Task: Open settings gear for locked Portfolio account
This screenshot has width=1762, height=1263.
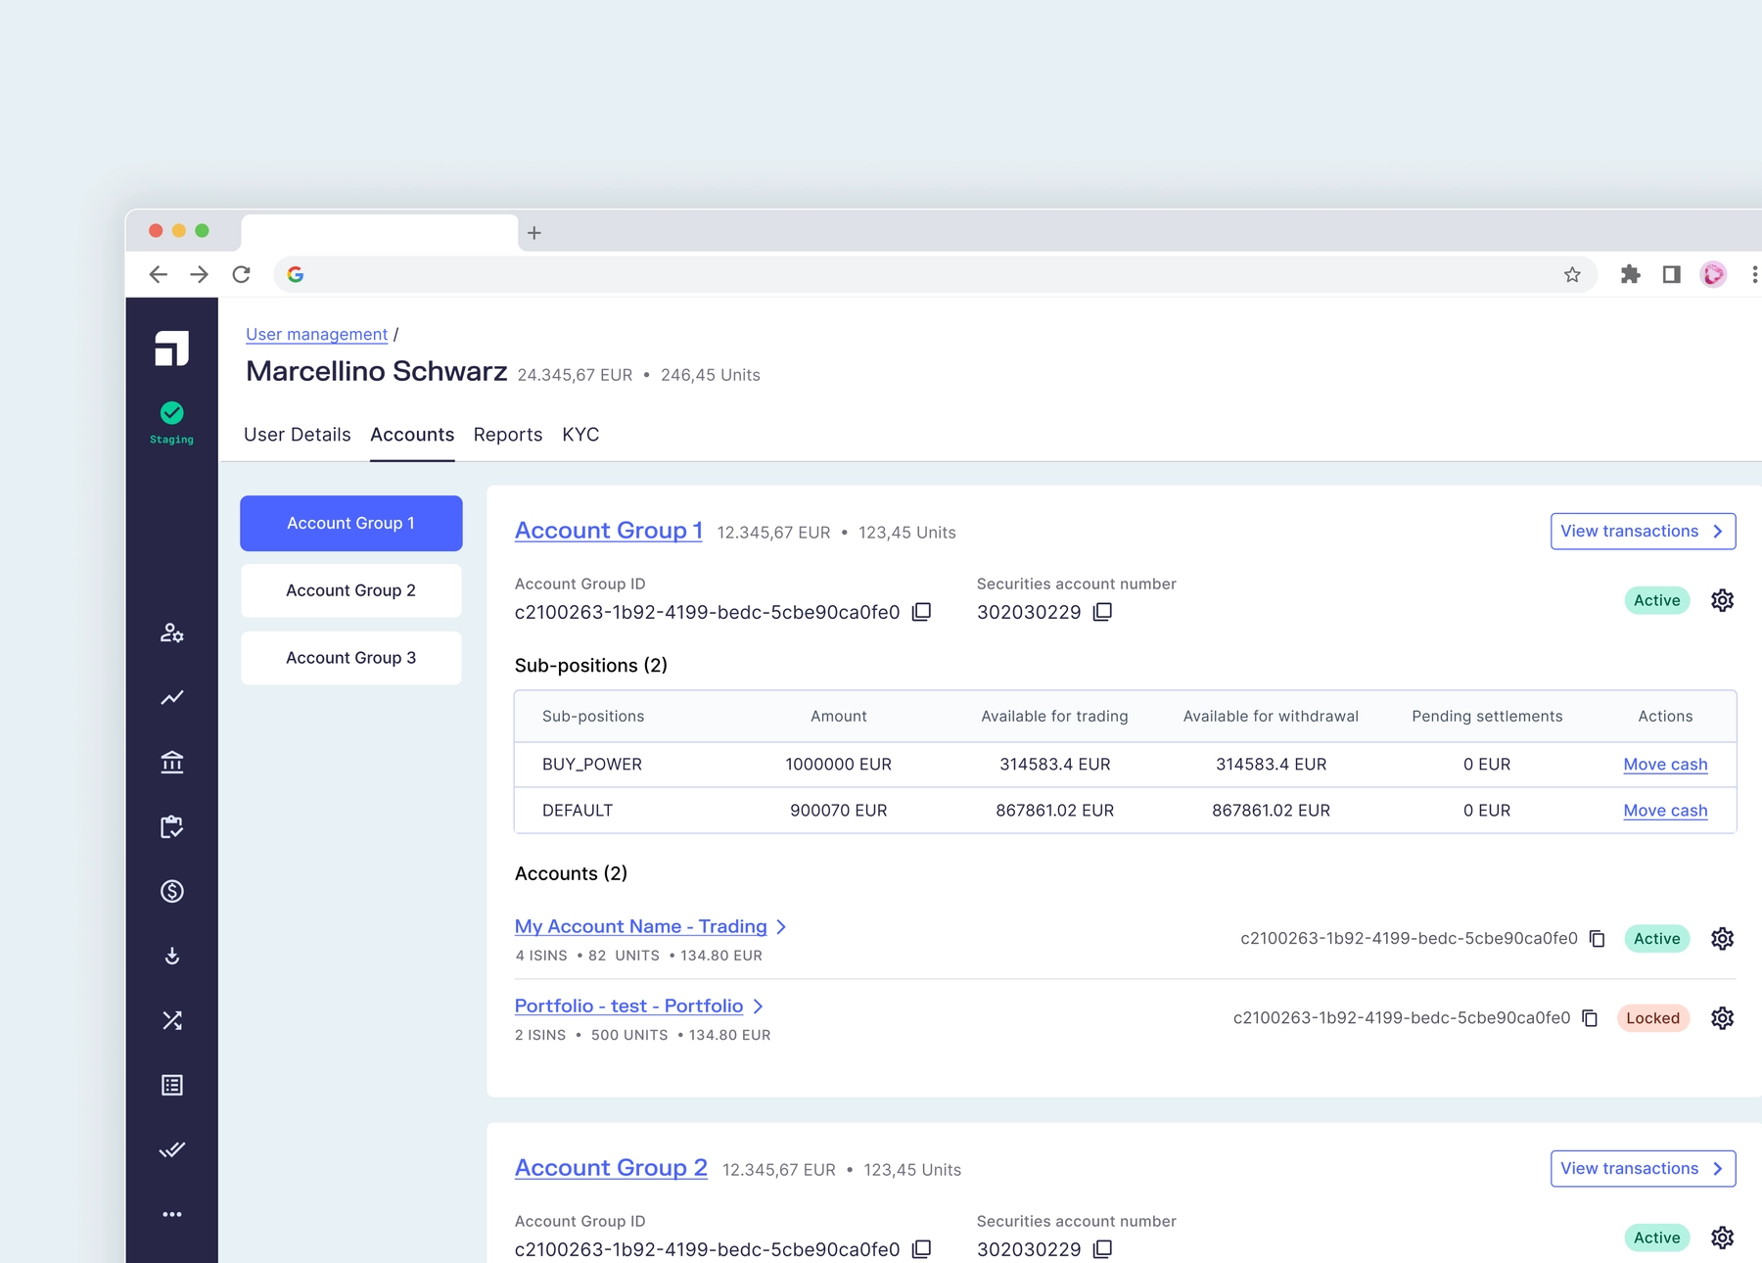Action: pos(1722,1018)
